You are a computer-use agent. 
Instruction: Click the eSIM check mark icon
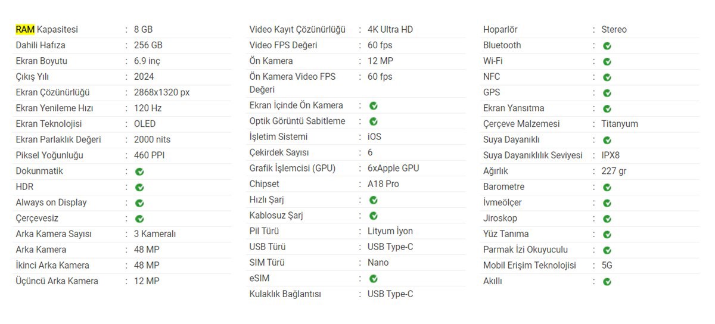pyautogui.click(x=374, y=279)
